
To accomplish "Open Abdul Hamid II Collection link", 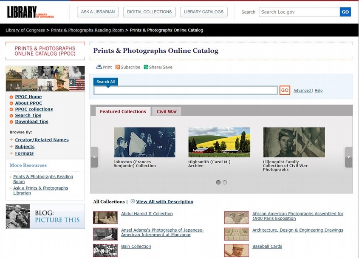I will click(147, 214).
